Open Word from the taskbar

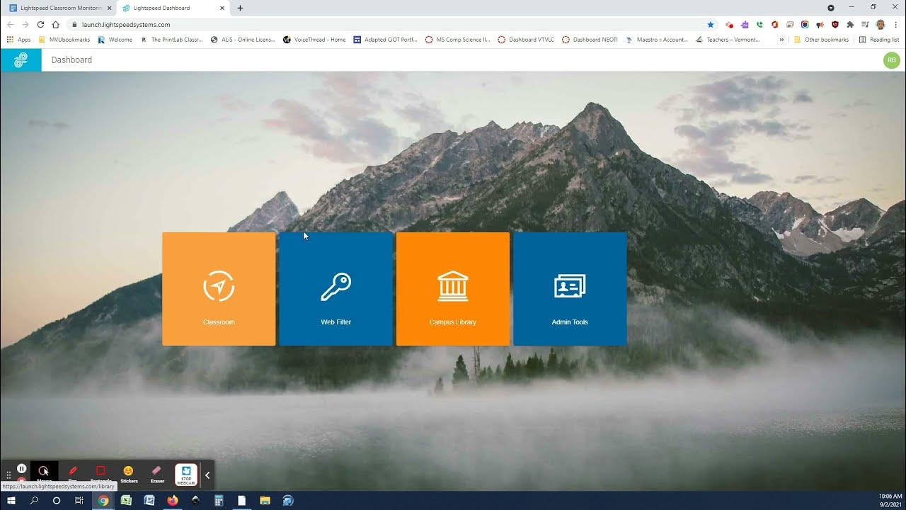tap(149, 500)
